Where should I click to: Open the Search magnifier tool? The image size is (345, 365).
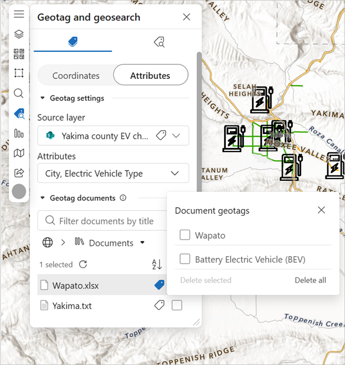[19, 93]
